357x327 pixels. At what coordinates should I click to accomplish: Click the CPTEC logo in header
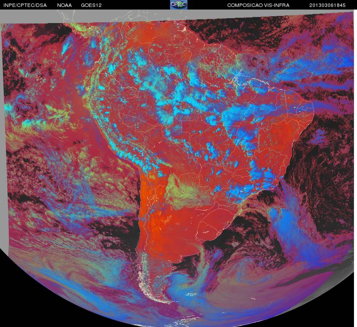point(179,5)
